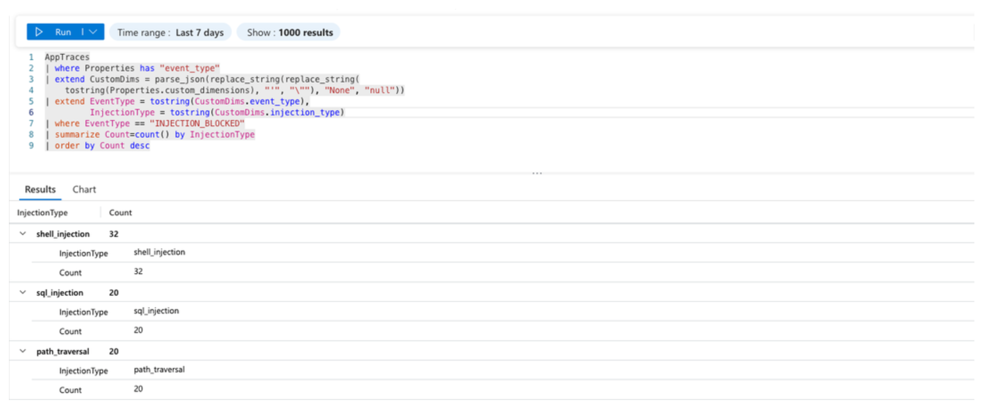Click the expanded shell_injection InjectionType value
Image resolution: width=983 pixels, height=409 pixels.
point(159,252)
